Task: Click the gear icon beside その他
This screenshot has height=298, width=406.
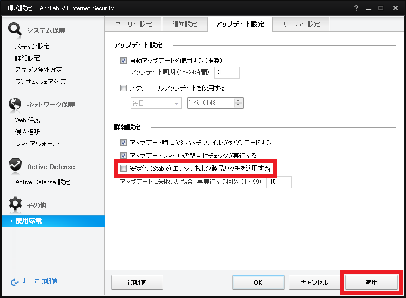Action: click(15, 203)
